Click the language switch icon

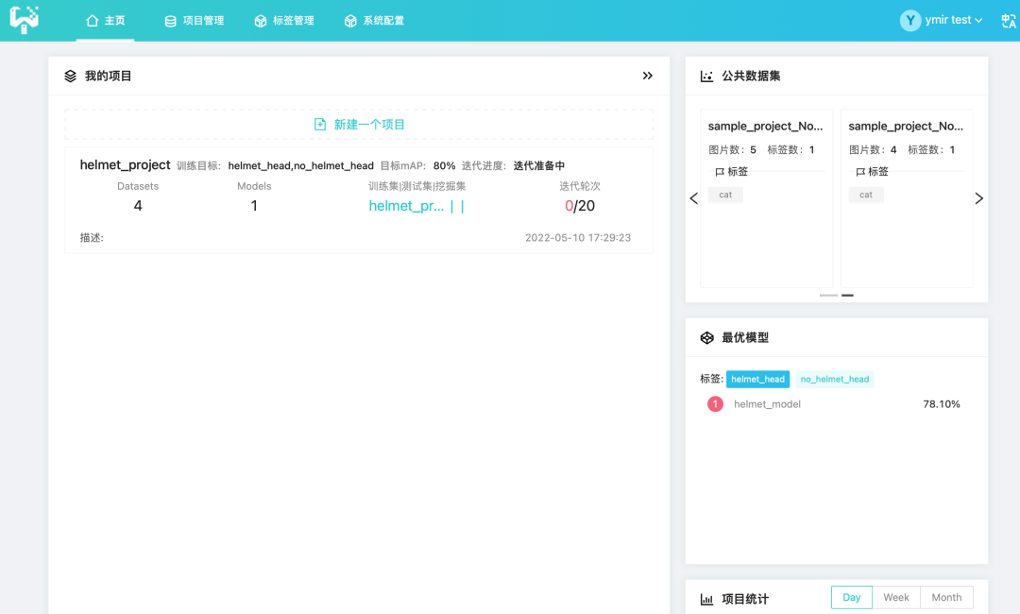pyautogui.click(x=1008, y=21)
